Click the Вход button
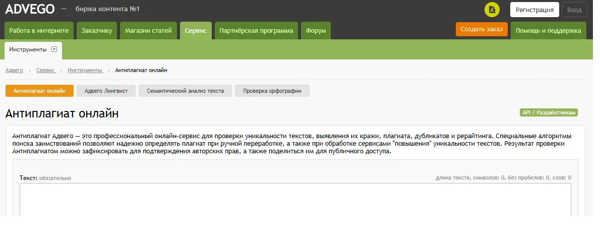 [x=574, y=10]
